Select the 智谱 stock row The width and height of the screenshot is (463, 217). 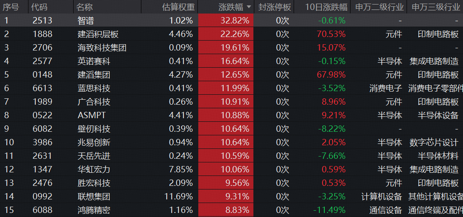coord(231,20)
